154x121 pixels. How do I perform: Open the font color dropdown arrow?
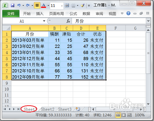pyautogui.click(x=48, y=6)
